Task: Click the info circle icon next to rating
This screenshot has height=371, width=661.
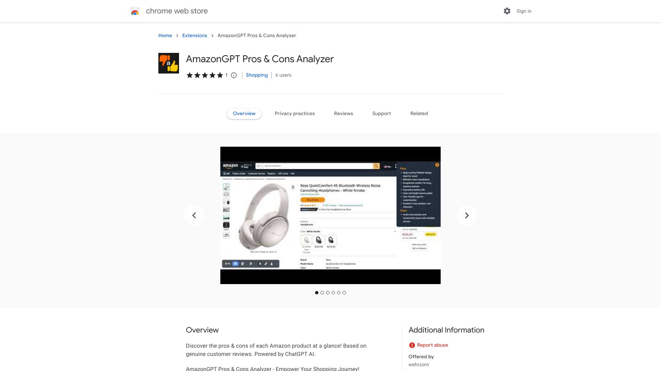Action: click(234, 75)
